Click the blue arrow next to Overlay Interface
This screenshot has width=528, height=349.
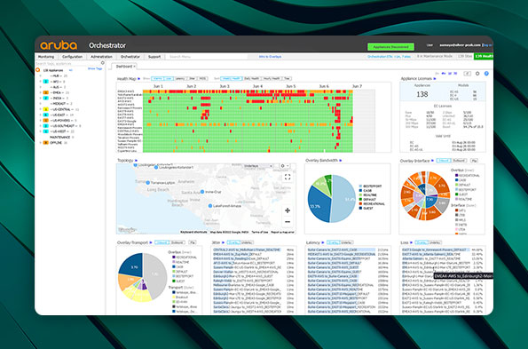(x=432, y=161)
